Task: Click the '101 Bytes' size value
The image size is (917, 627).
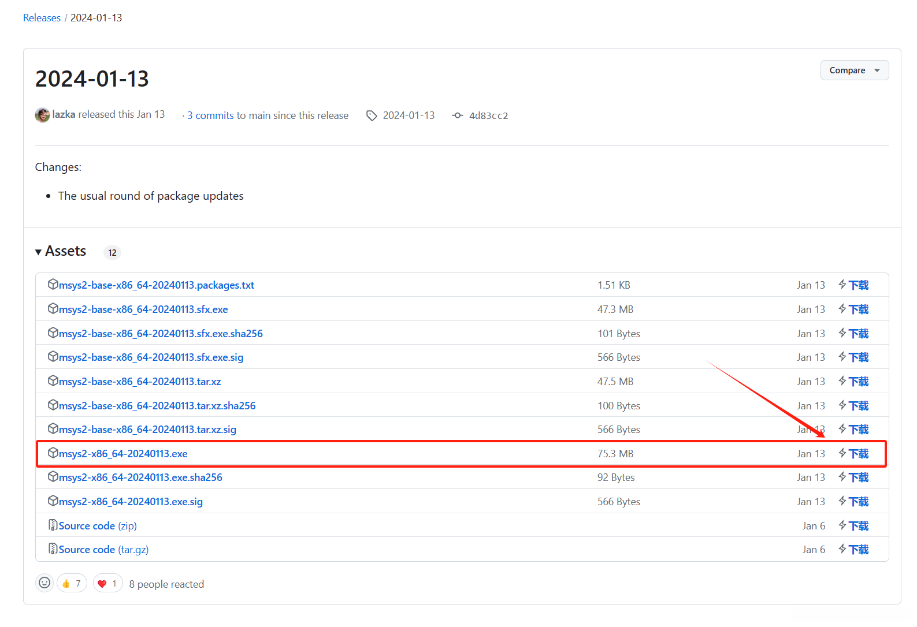Action: 619,334
